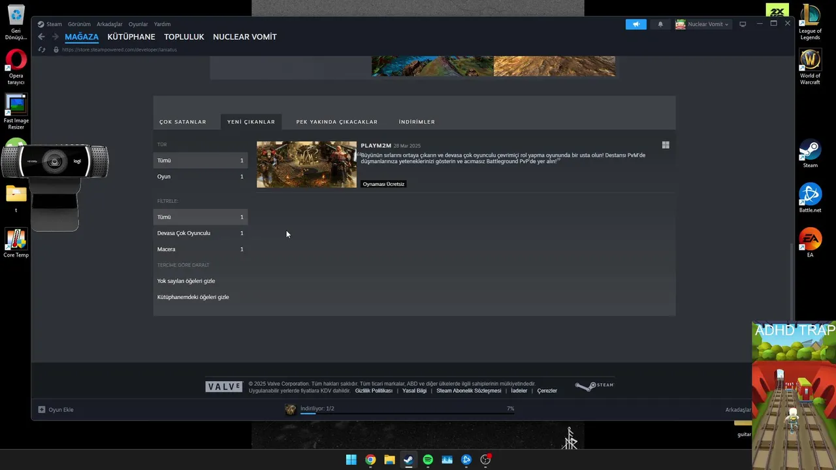This screenshot has width=836, height=470.
Task: Open League of Legends desktop shortcut
Action: coord(811,23)
